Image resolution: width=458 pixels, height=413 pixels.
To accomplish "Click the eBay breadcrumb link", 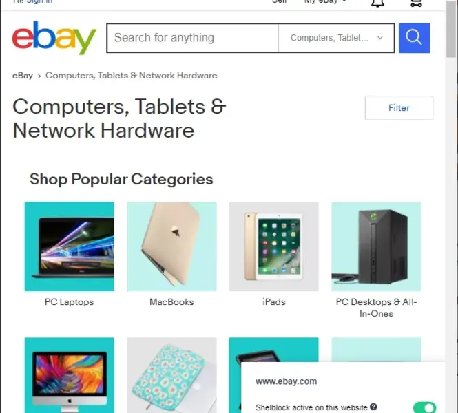I will coord(23,76).
